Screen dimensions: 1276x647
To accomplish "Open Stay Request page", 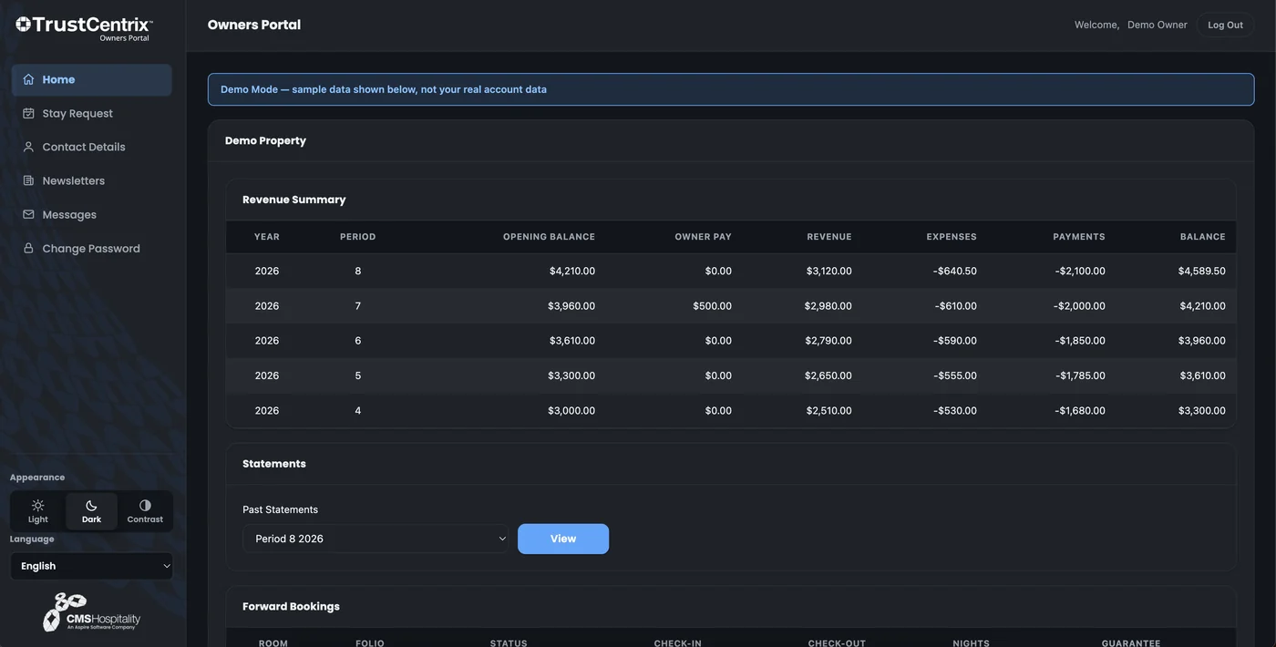I will point(91,113).
